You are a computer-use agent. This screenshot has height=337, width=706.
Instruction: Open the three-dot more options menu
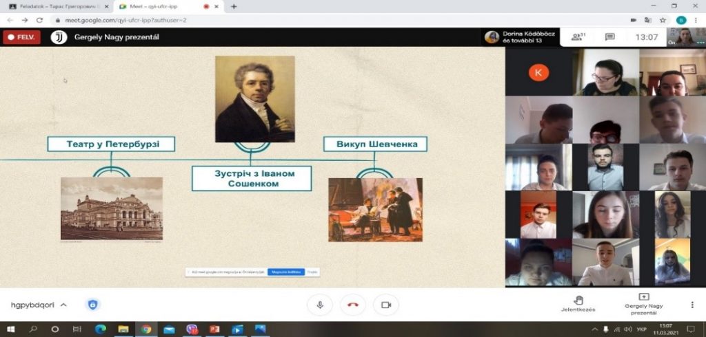click(692, 305)
